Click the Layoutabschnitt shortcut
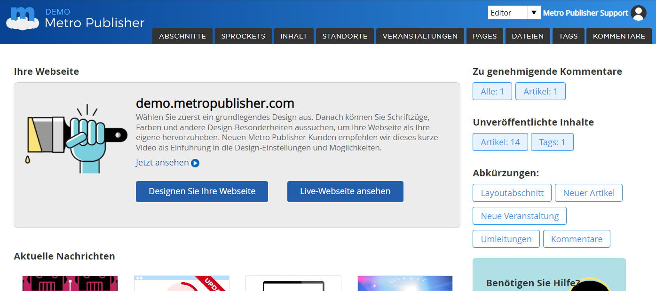 pyautogui.click(x=512, y=193)
